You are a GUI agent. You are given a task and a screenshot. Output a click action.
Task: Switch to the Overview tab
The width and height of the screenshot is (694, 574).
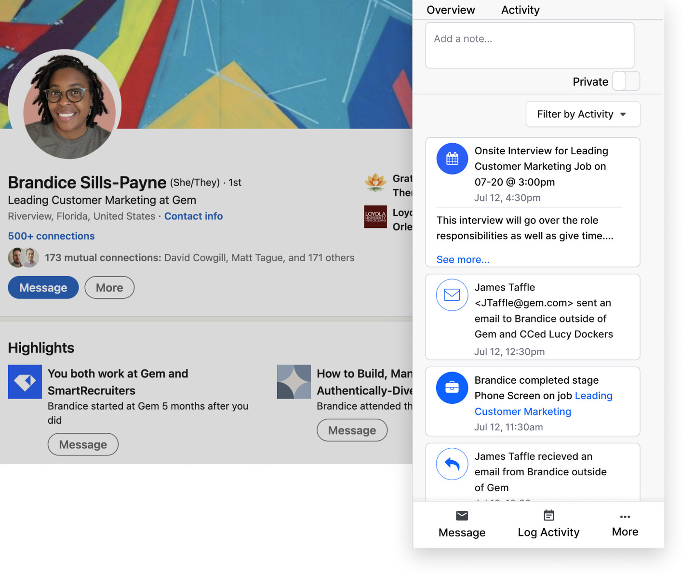(451, 10)
